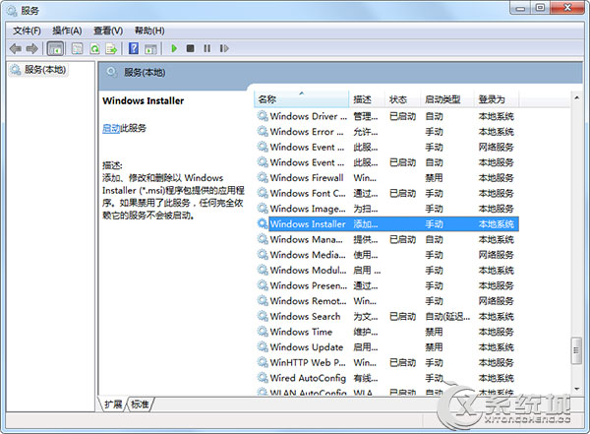Select the Windows Remot... service row
The height and width of the screenshot is (434, 590).
point(386,300)
